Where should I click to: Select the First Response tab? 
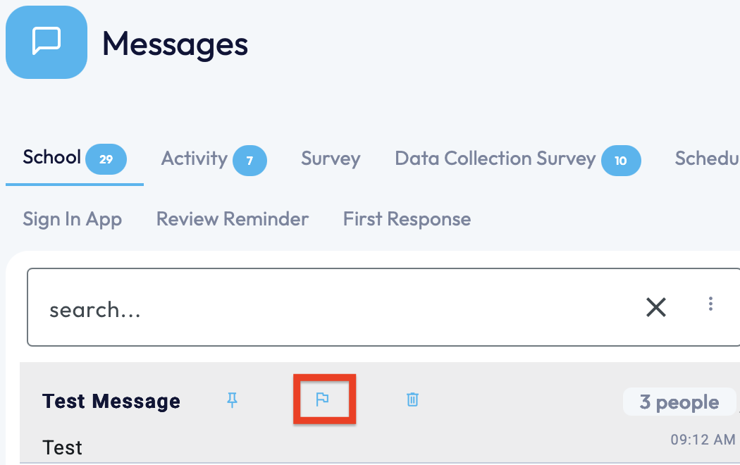[x=407, y=219]
